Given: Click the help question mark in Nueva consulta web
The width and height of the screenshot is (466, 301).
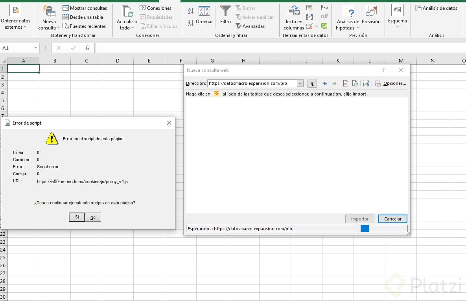Looking at the screenshot, I should coord(383,70).
